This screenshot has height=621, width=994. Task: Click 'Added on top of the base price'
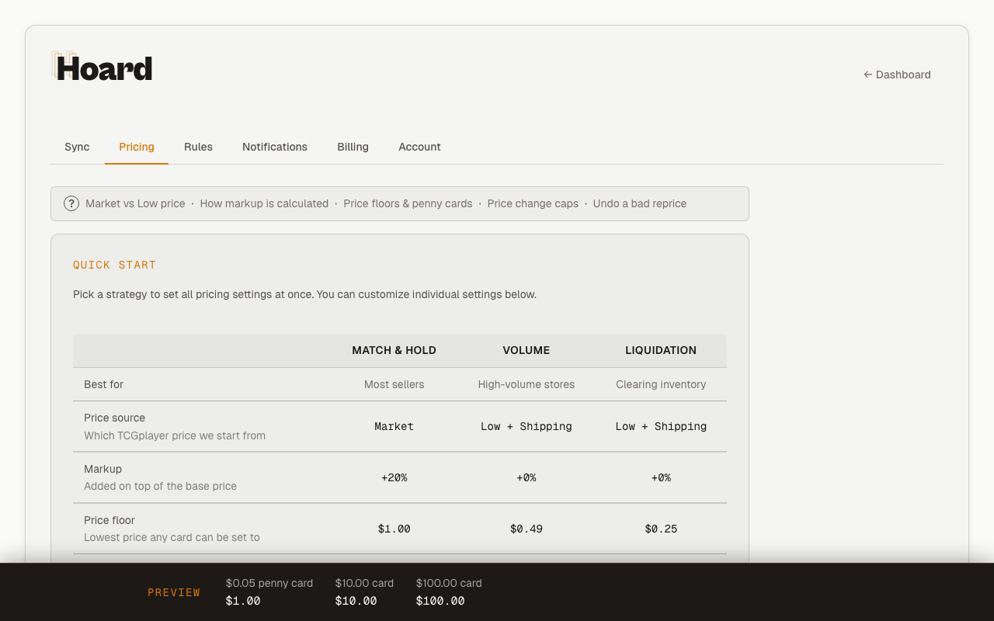click(x=160, y=486)
